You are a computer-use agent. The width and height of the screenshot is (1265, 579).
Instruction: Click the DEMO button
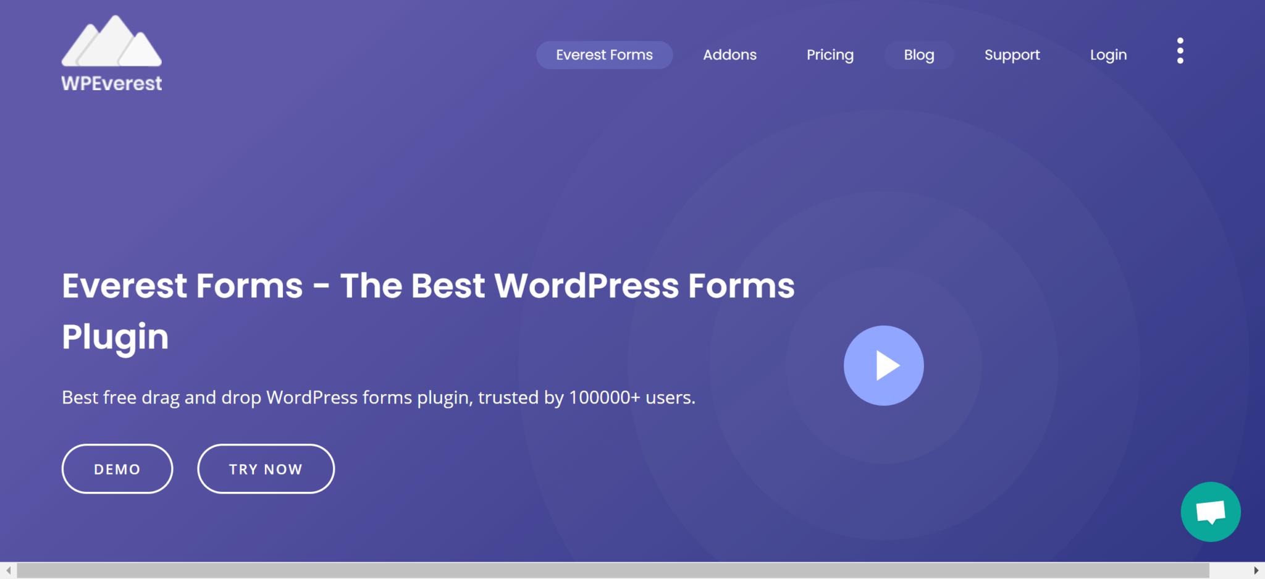click(x=117, y=469)
